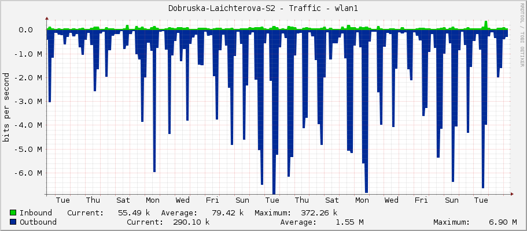Click the 'Thu' label after first 'Tue'
527x231 pixels.
(x=93, y=200)
